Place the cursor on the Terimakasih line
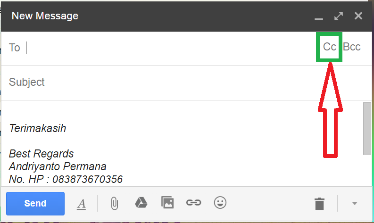The image size is (374, 223). (38, 128)
